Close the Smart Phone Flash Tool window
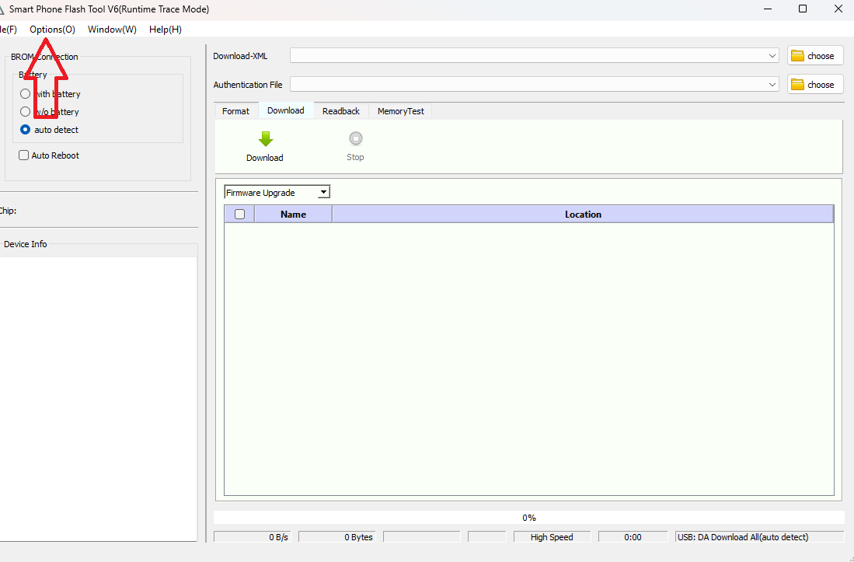Screen dimensions: 854x562 (x=838, y=9)
